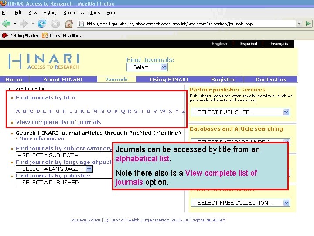Open the Back history dropdown arrow
314x236 pixels.
tap(15, 24)
